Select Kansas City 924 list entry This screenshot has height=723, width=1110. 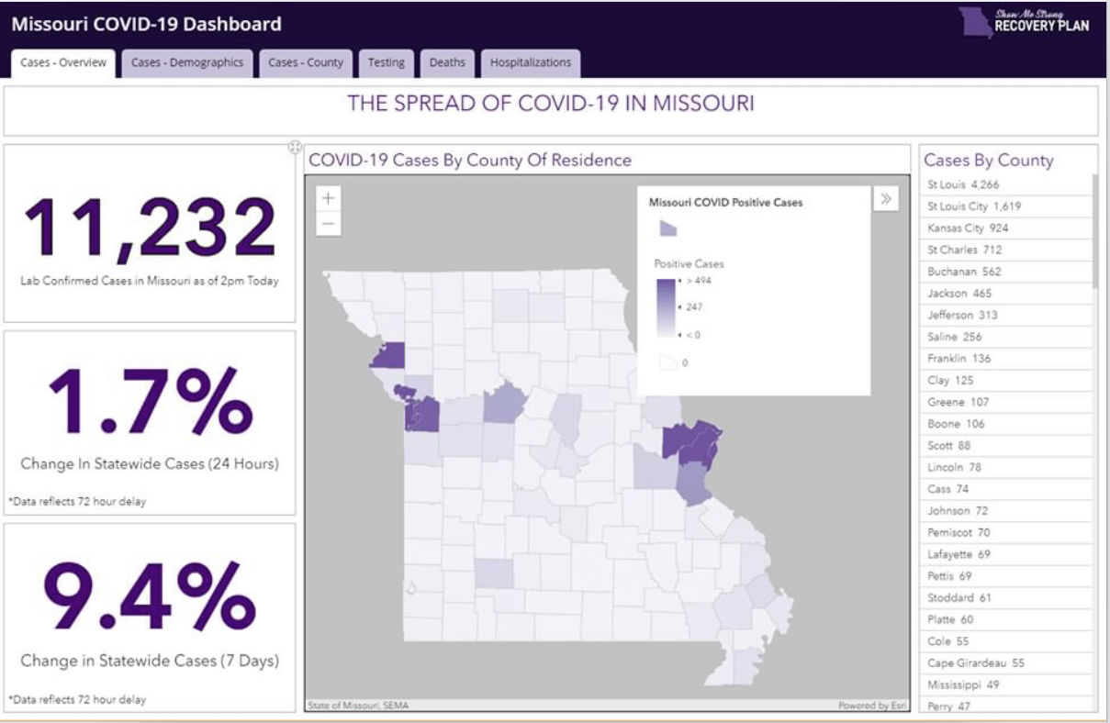(968, 228)
